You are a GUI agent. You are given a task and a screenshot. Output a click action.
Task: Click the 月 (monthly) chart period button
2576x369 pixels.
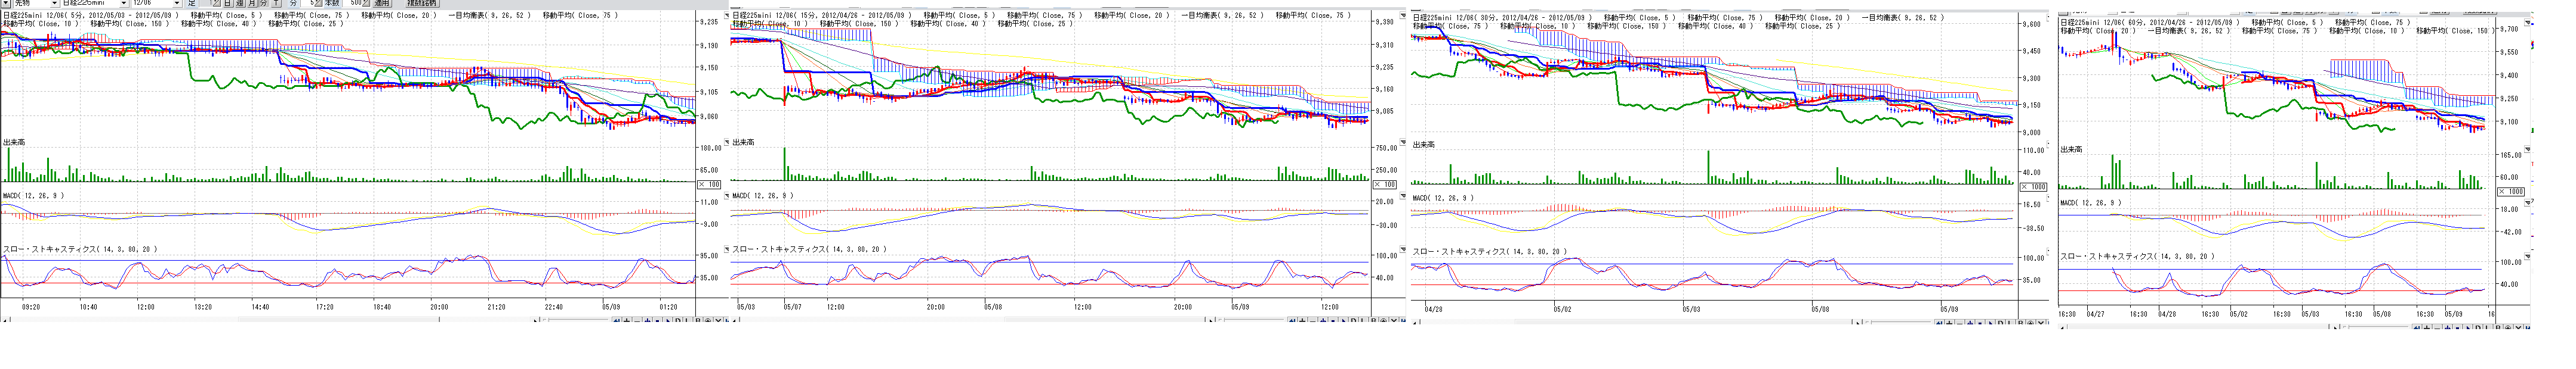(252, 4)
